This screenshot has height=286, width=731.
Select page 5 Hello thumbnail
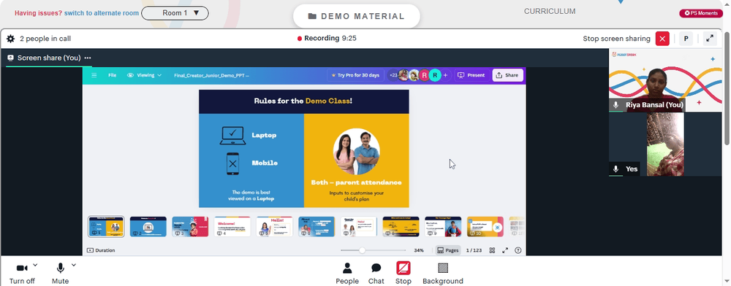[275, 226]
